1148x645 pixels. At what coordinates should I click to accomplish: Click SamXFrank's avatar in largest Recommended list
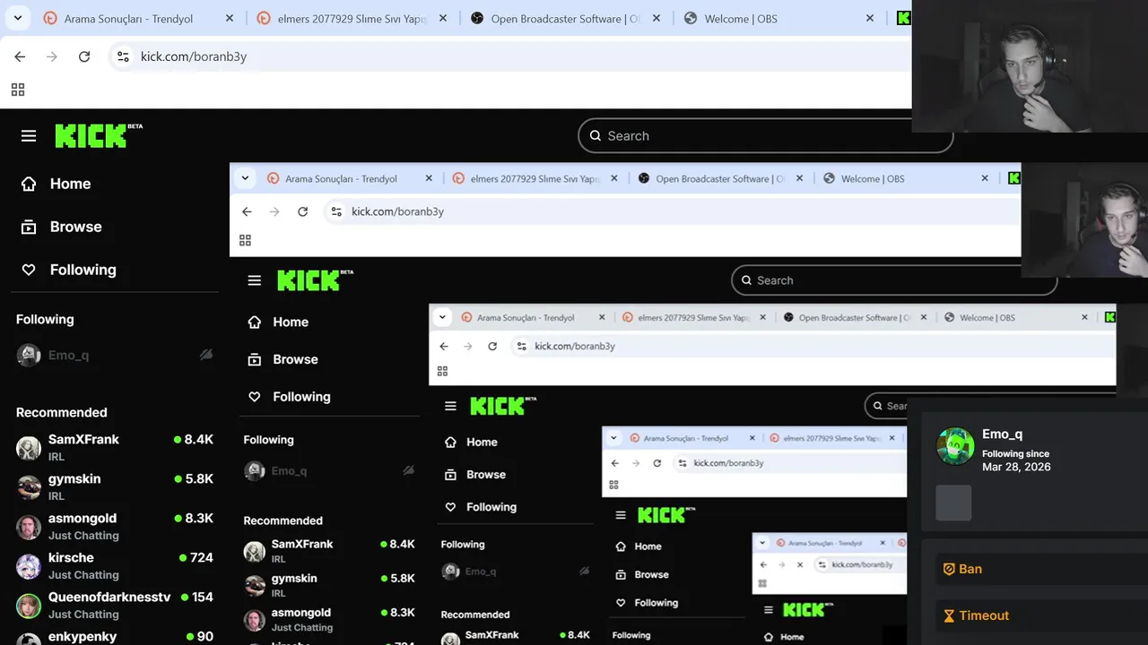[29, 448]
